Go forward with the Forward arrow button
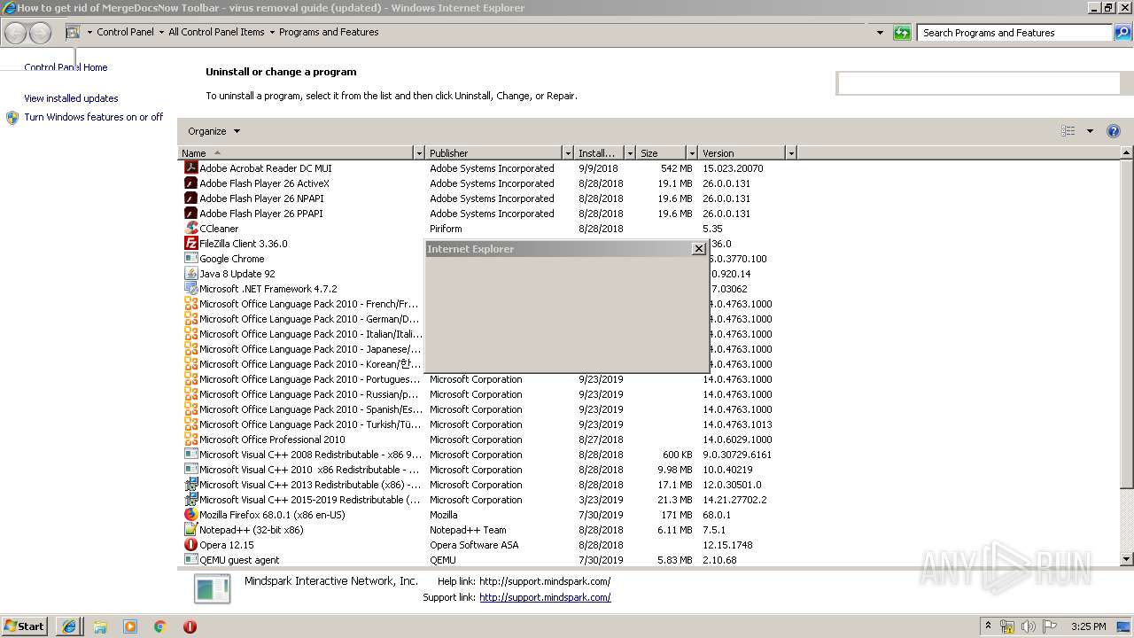This screenshot has height=638, width=1134. pos(40,33)
